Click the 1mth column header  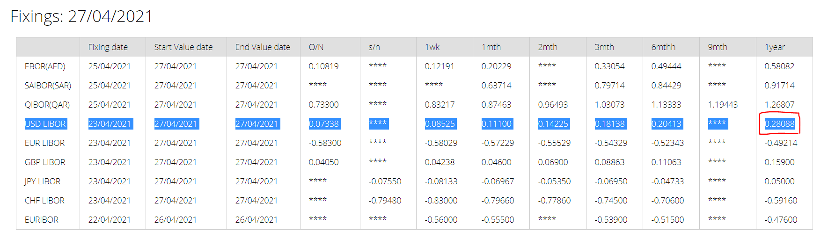point(491,47)
